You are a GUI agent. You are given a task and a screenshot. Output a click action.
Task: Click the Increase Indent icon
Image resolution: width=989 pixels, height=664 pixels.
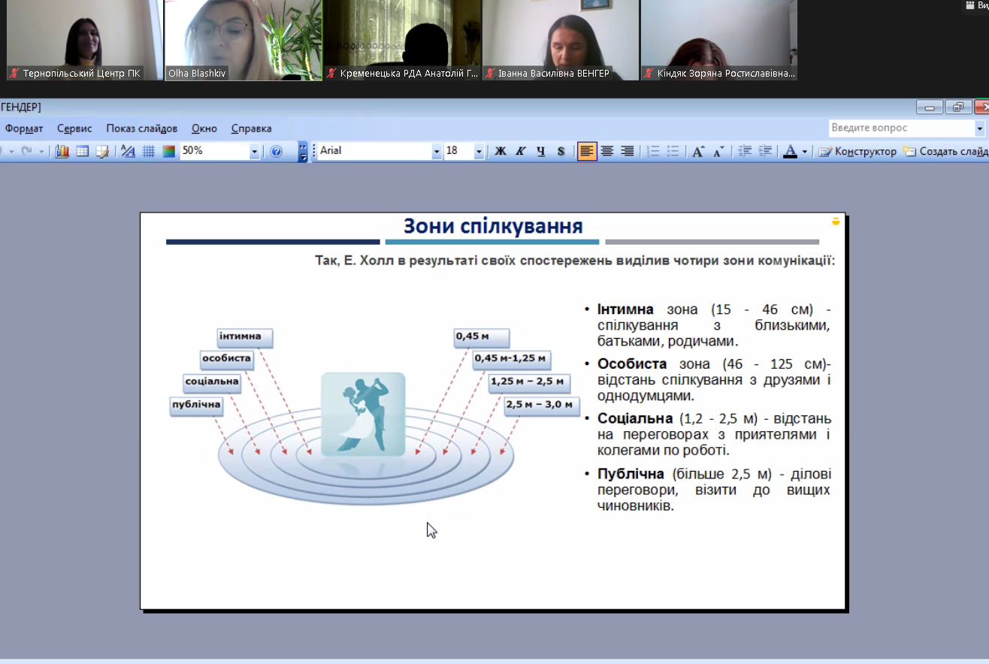click(x=765, y=151)
